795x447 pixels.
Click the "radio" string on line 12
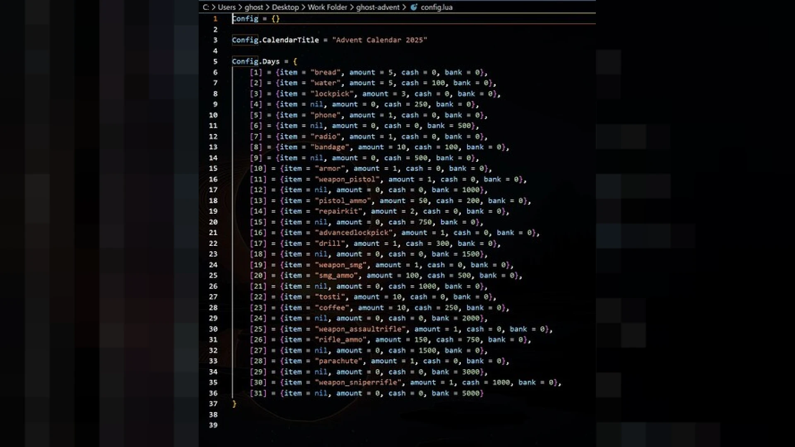click(325, 137)
